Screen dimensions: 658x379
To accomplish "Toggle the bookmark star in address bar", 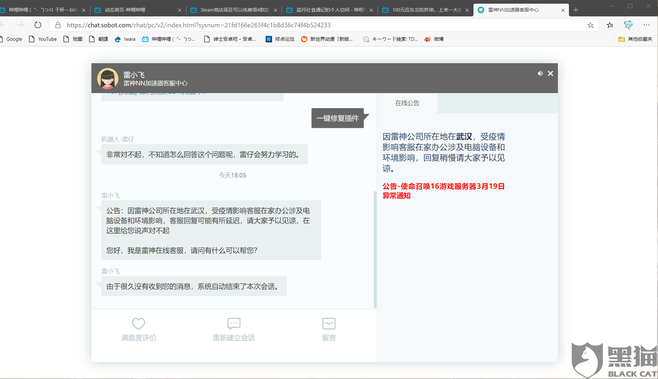I will pos(591,25).
